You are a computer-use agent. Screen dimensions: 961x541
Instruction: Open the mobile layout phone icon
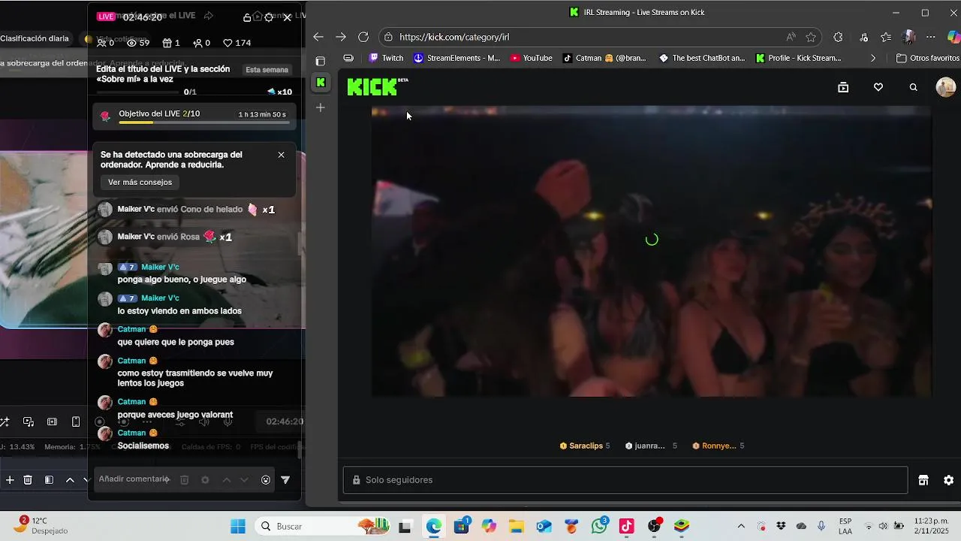pos(76,422)
